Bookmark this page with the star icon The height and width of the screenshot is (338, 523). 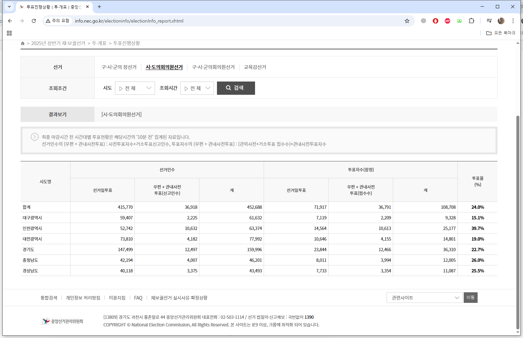click(407, 21)
